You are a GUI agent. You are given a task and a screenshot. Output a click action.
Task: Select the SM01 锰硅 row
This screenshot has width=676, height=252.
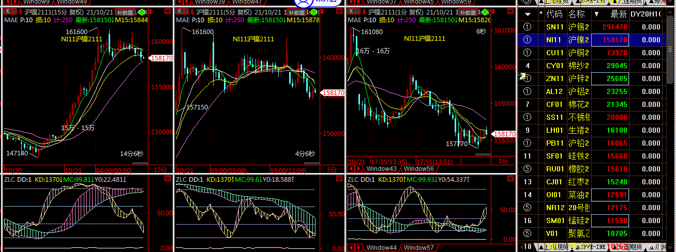[x=592, y=220]
